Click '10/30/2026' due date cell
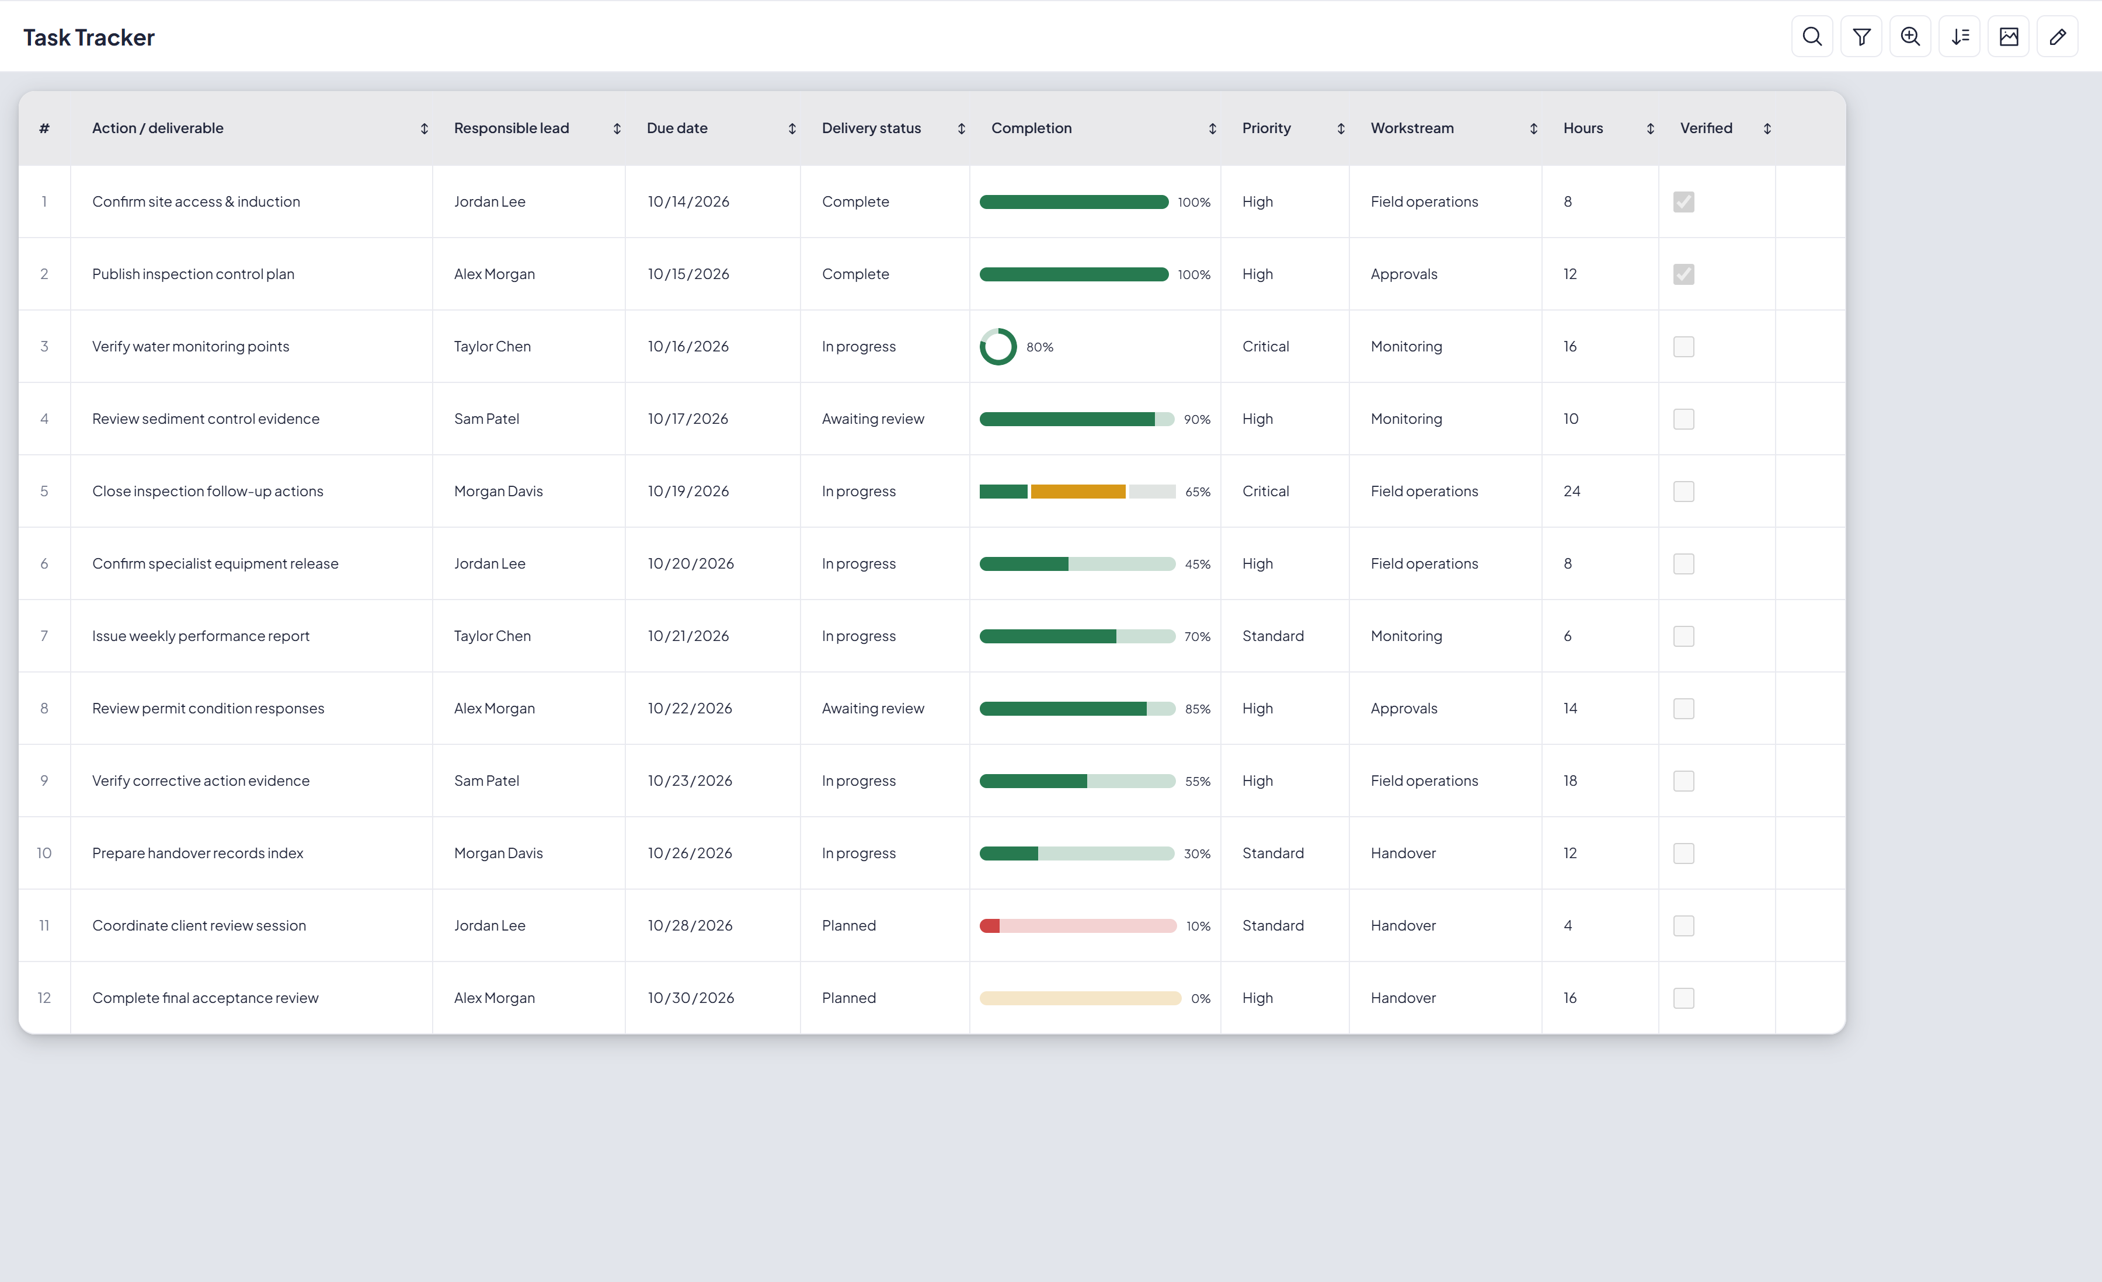 [x=691, y=998]
